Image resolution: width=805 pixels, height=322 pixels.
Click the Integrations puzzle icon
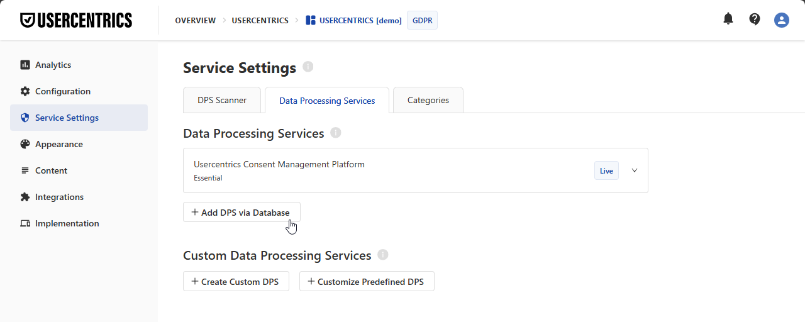click(x=25, y=197)
